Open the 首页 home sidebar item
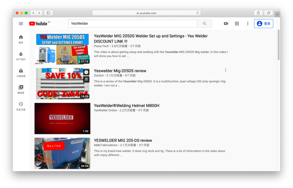Viewport: 293px width, 188px height. 21,39
